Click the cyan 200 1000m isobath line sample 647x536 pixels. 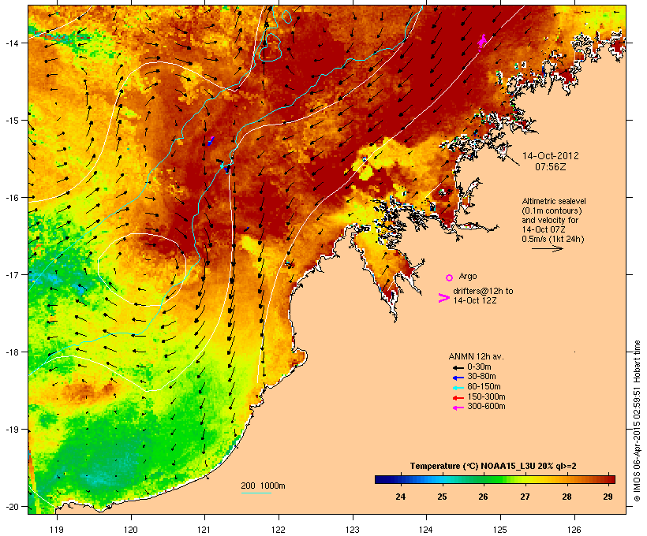[256, 493]
